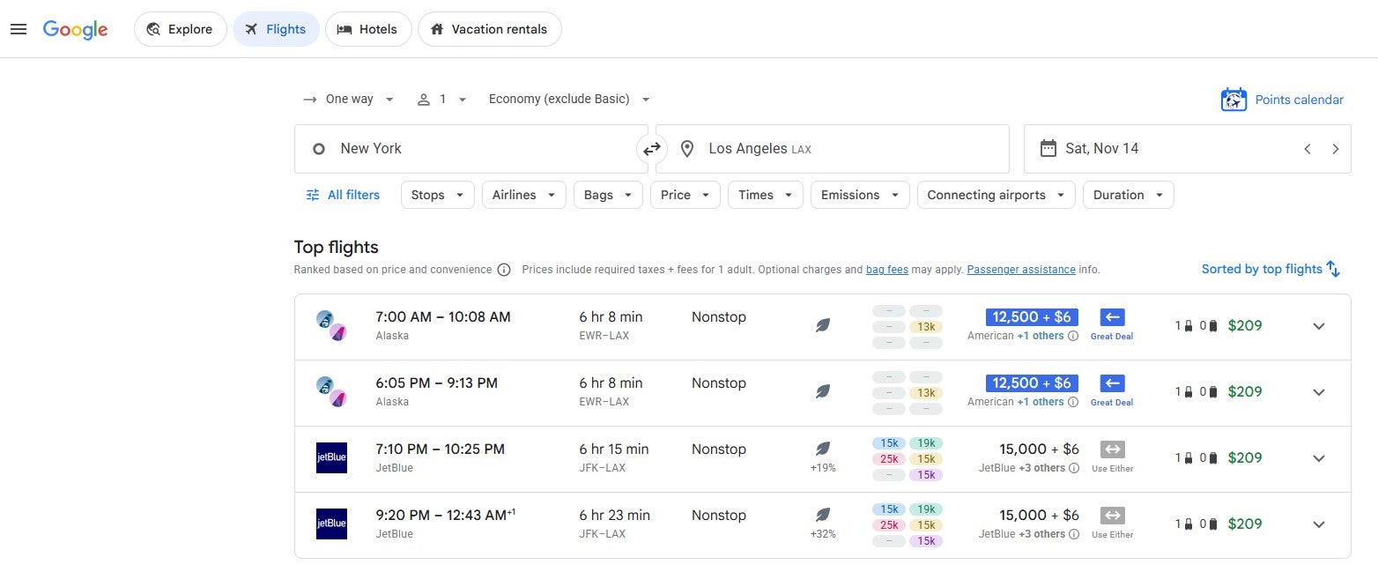Go to Vacation rentals tab
This screenshot has height=572, width=1378.
click(x=489, y=29)
